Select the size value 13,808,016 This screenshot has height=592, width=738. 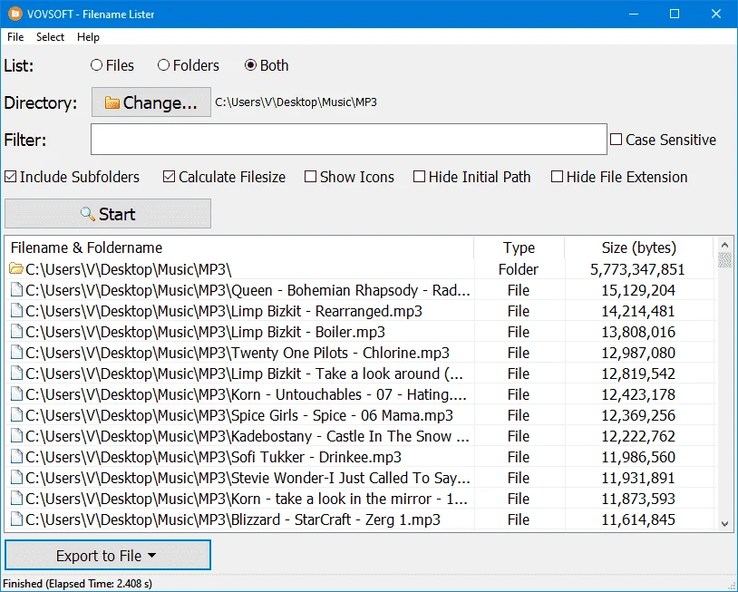tap(638, 332)
